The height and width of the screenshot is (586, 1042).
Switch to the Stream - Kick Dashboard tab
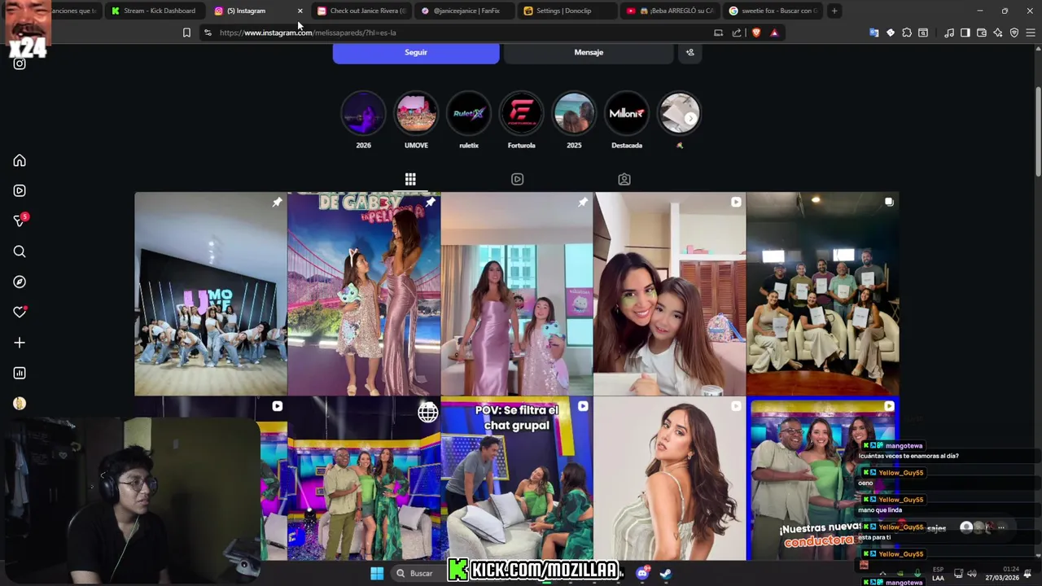click(154, 11)
